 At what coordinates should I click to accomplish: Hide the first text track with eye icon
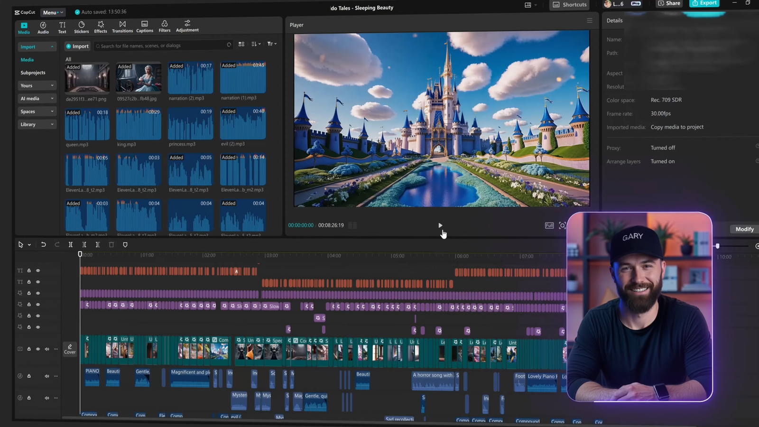(38, 270)
